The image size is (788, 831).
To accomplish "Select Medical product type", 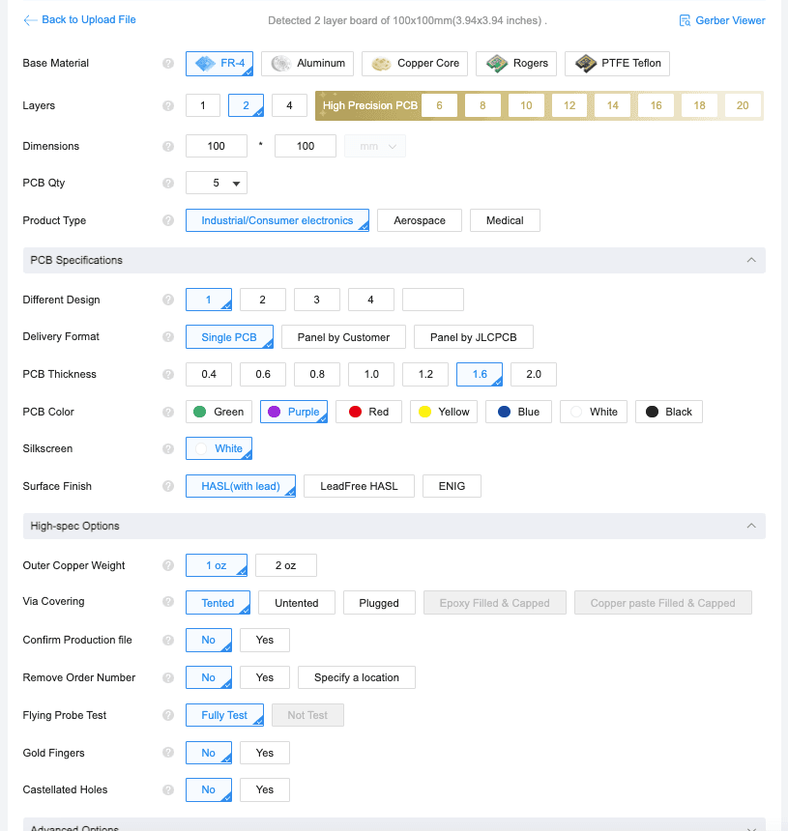I will [505, 220].
